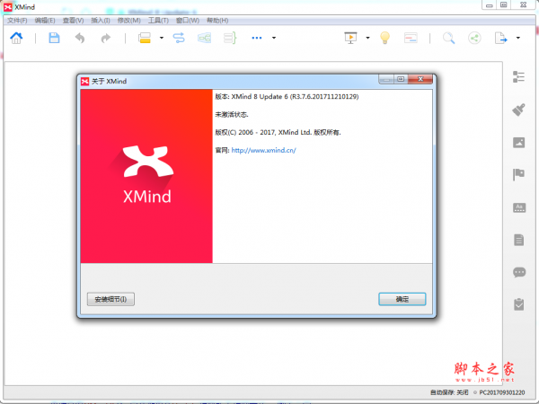Start presentation mode icon
539x404 pixels.
(x=350, y=38)
